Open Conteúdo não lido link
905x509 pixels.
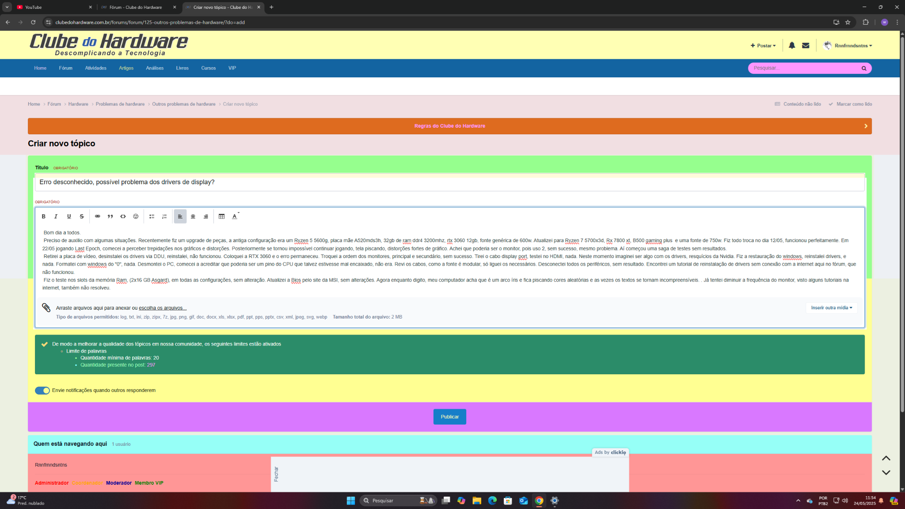(x=798, y=104)
